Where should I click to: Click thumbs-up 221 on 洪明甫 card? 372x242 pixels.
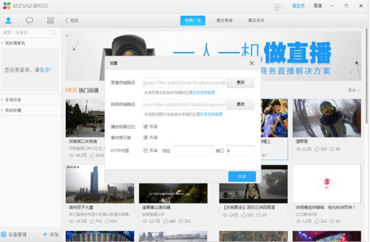click(317, 221)
